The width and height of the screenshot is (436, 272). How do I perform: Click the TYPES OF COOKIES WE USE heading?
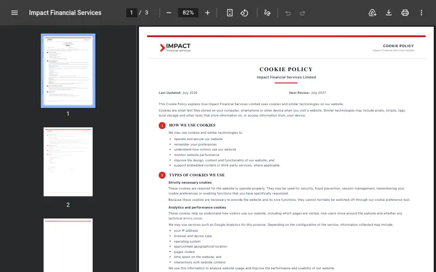coord(197,175)
